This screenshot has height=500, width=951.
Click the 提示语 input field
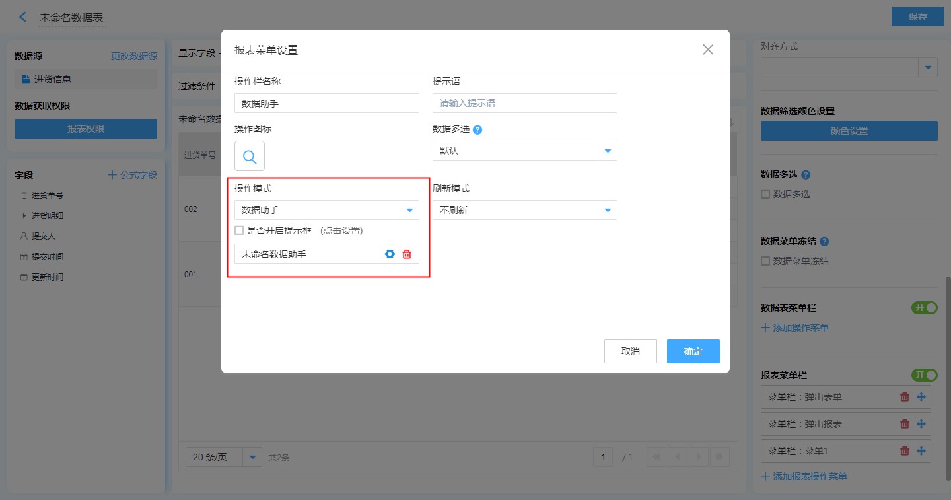[524, 103]
